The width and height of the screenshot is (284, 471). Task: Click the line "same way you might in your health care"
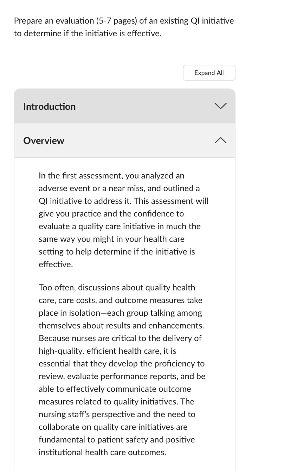click(111, 239)
